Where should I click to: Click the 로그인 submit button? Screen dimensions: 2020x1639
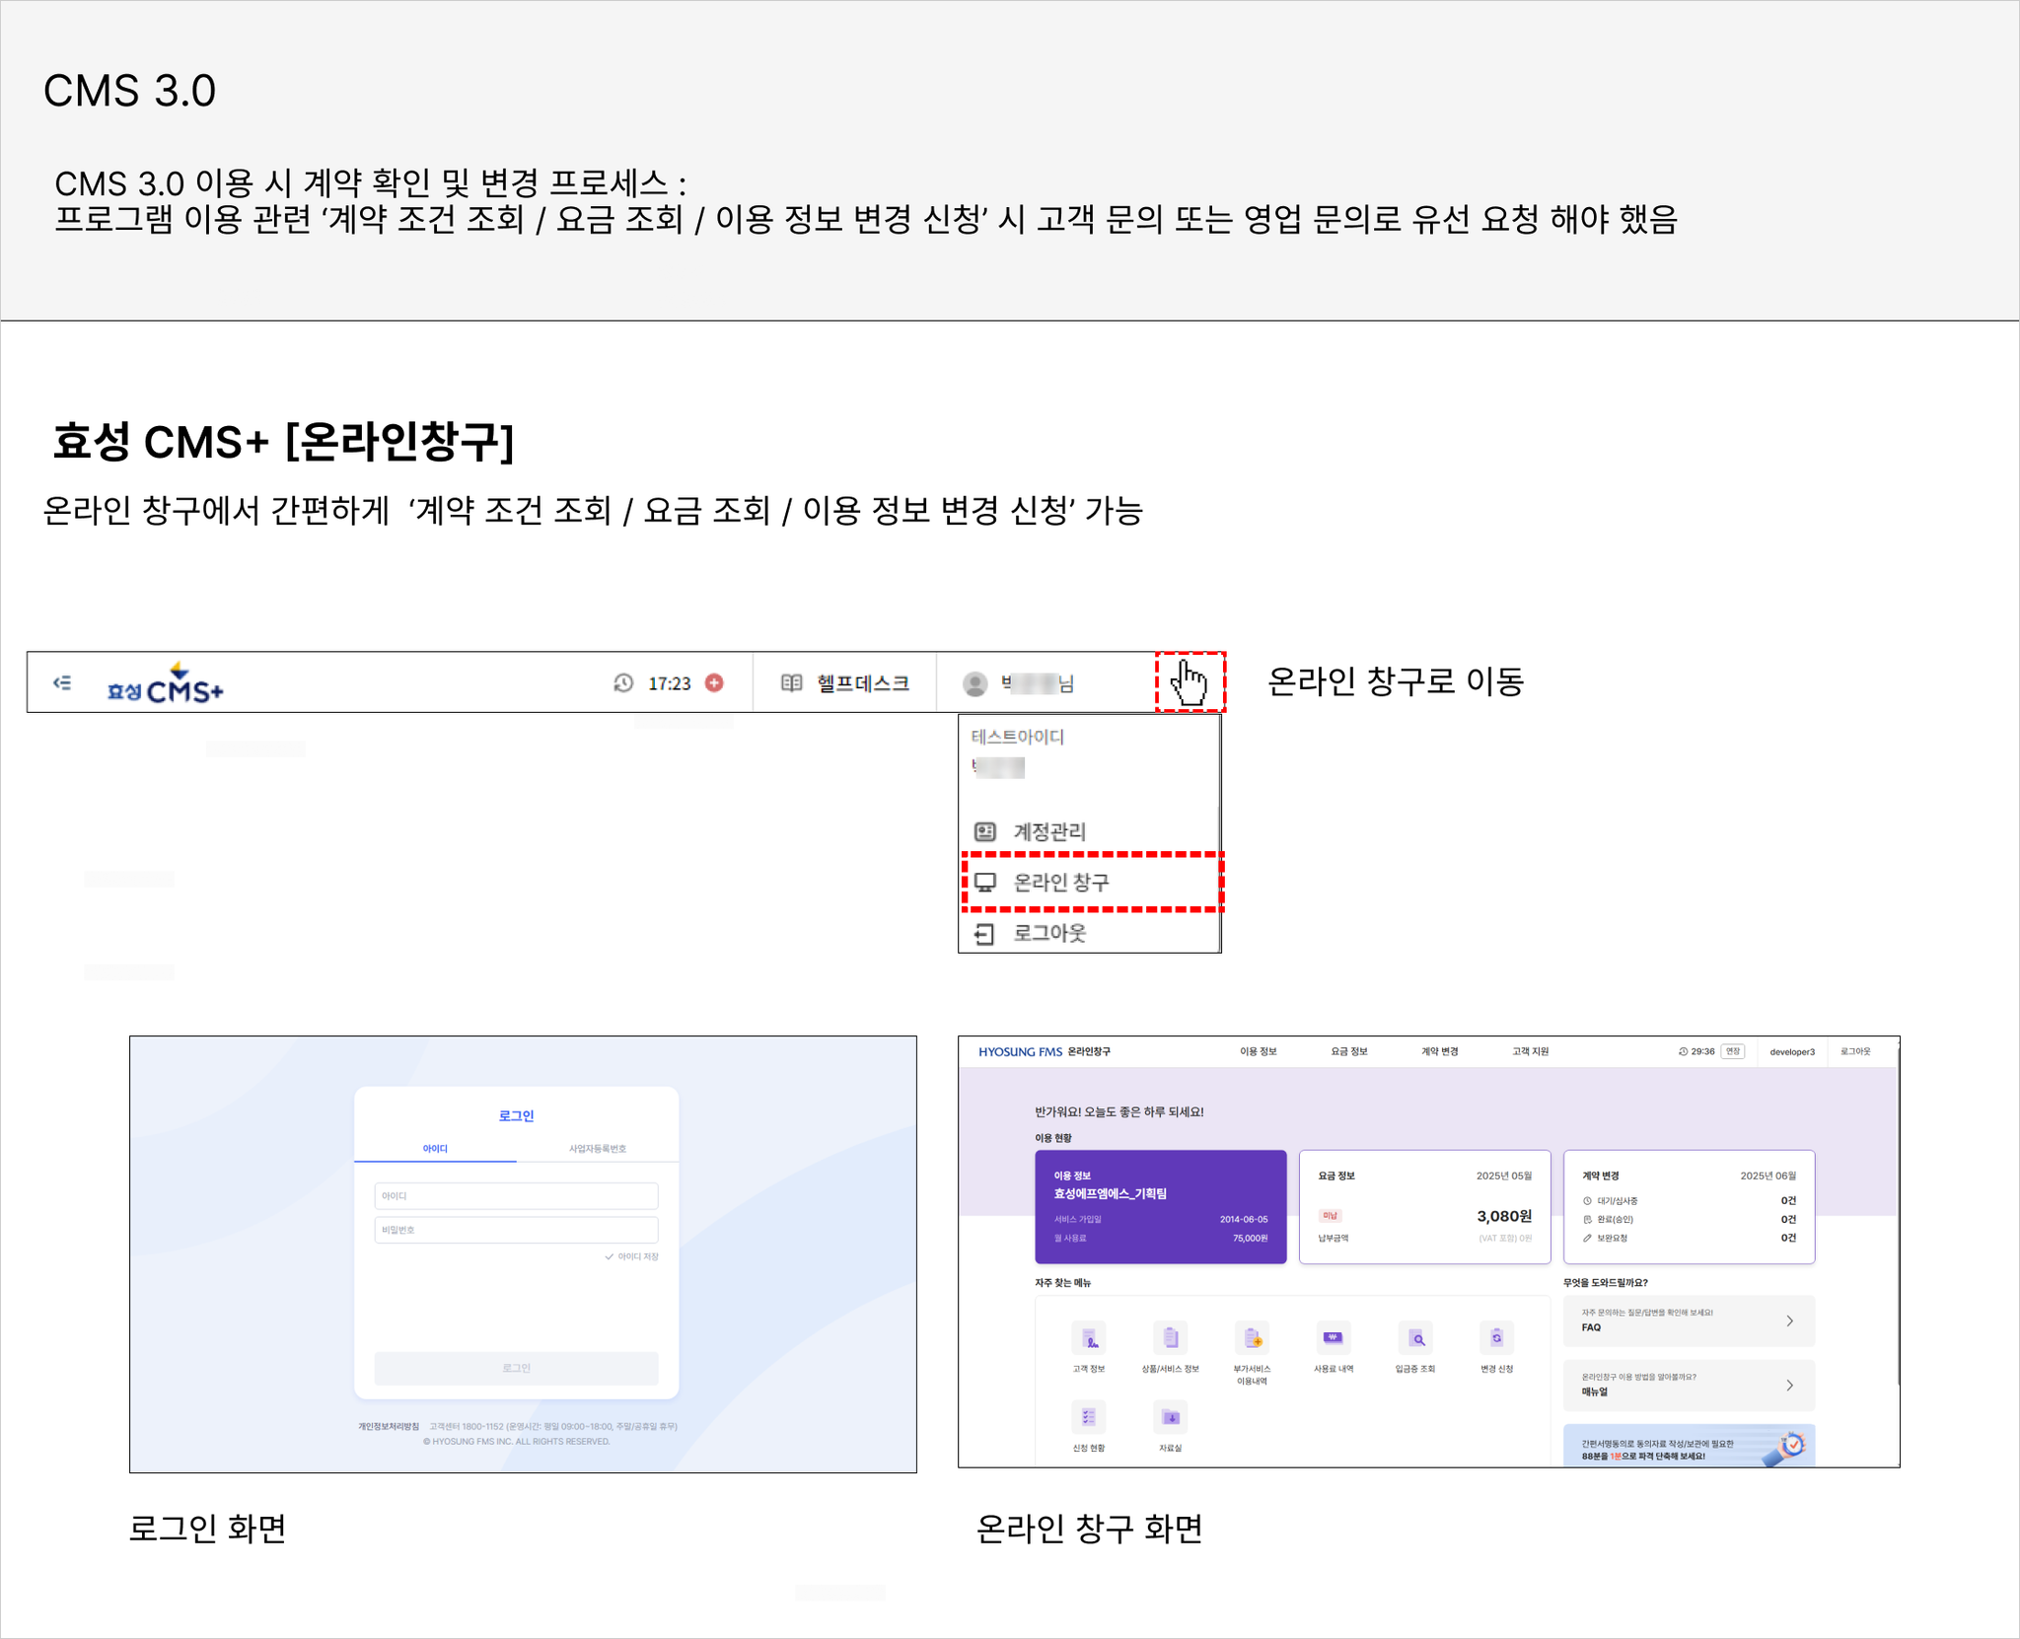tap(516, 1368)
